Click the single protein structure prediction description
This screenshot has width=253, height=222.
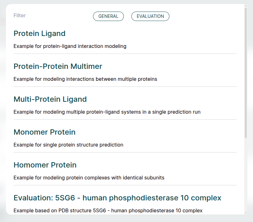[68, 145]
